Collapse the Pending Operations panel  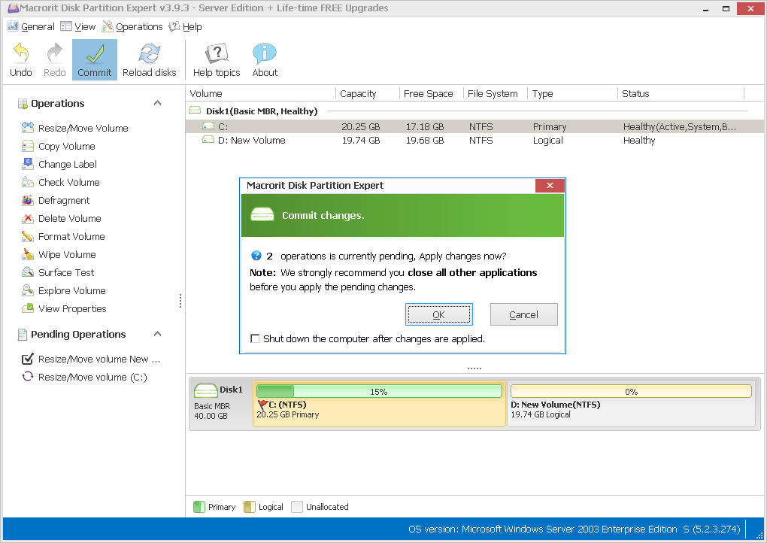tap(157, 334)
